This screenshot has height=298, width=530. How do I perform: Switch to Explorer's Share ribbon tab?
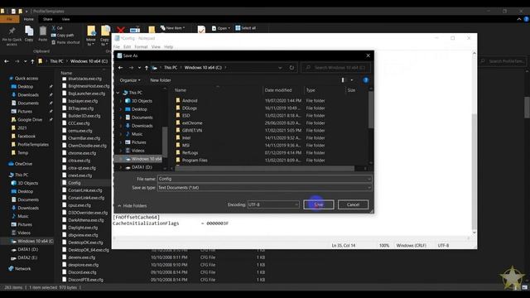pos(48,19)
